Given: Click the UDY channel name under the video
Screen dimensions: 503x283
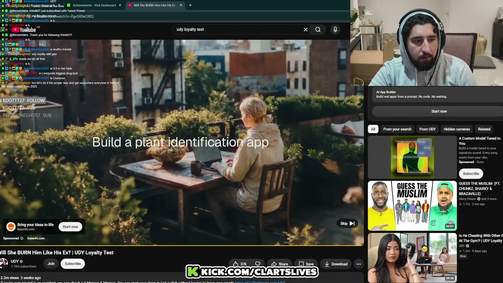Looking at the screenshot, I should click(x=15, y=261).
